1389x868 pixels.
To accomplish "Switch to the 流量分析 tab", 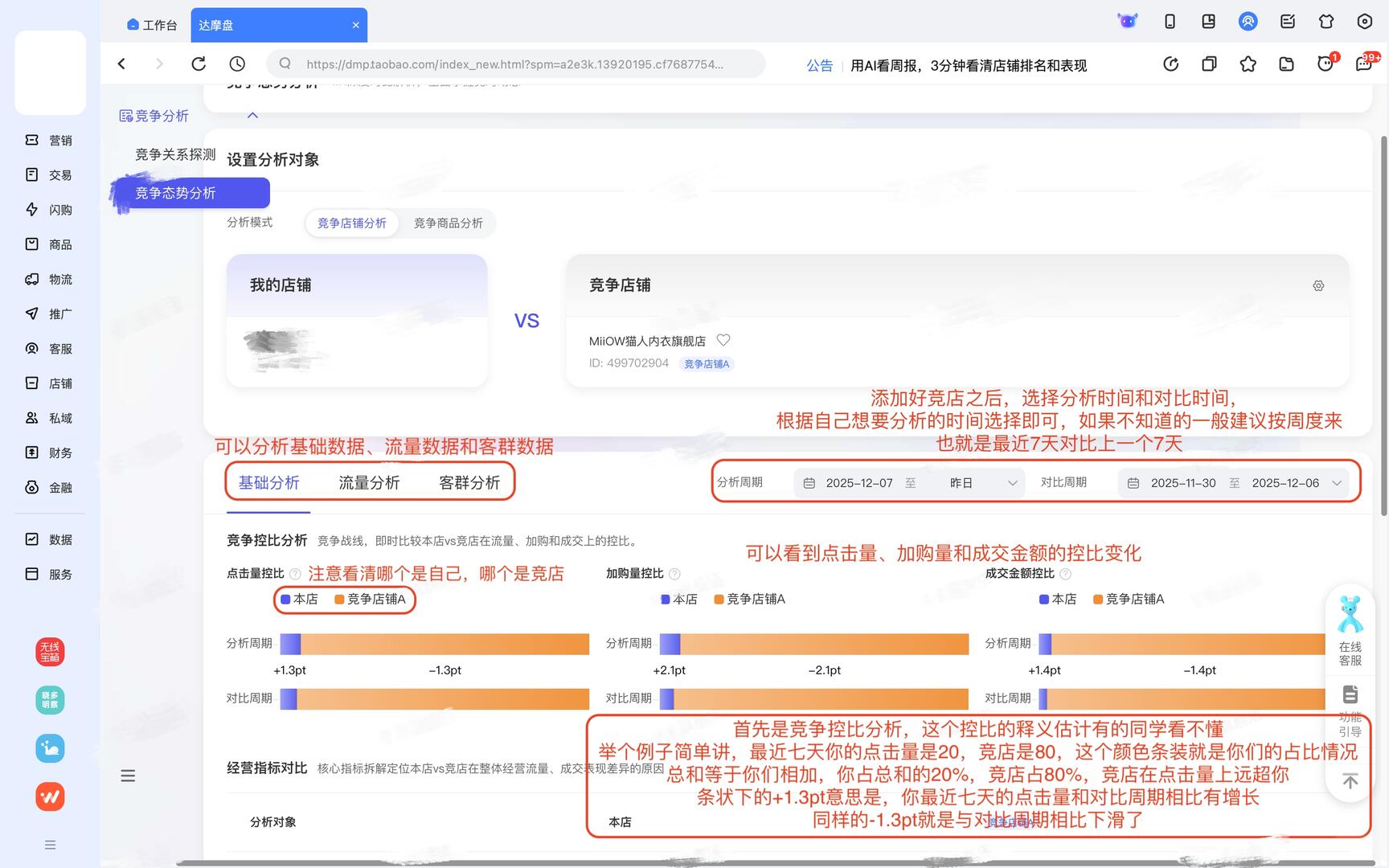I will (x=369, y=482).
